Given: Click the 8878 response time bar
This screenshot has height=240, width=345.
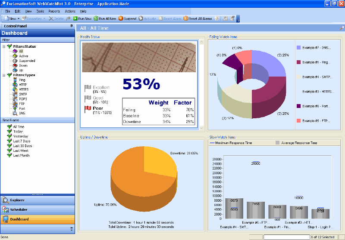Looking at the screenshot, I should (234, 209).
